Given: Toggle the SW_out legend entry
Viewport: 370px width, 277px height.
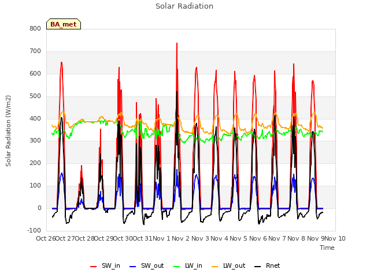Looking at the screenshot, I should (x=146, y=265).
